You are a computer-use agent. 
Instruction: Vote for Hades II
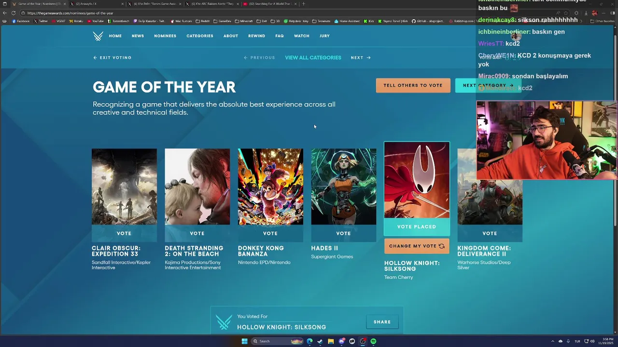(x=344, y=233)
